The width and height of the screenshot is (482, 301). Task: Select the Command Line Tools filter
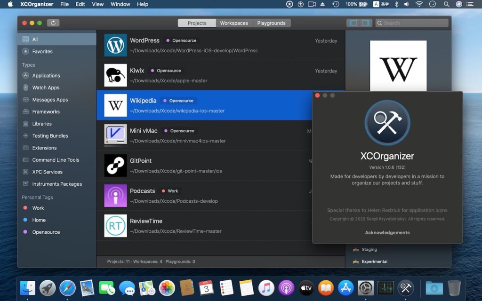coord(56,160)
